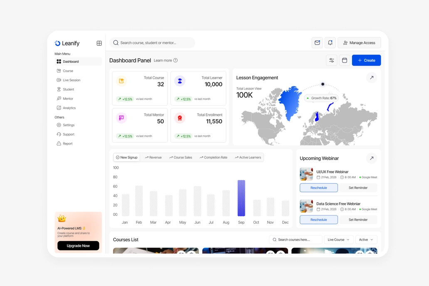Image resolution: width=429 pixels, height=286 pixels.
Task: Set Reminder for Data Science Free Webinar
Action: pos(358,220)
